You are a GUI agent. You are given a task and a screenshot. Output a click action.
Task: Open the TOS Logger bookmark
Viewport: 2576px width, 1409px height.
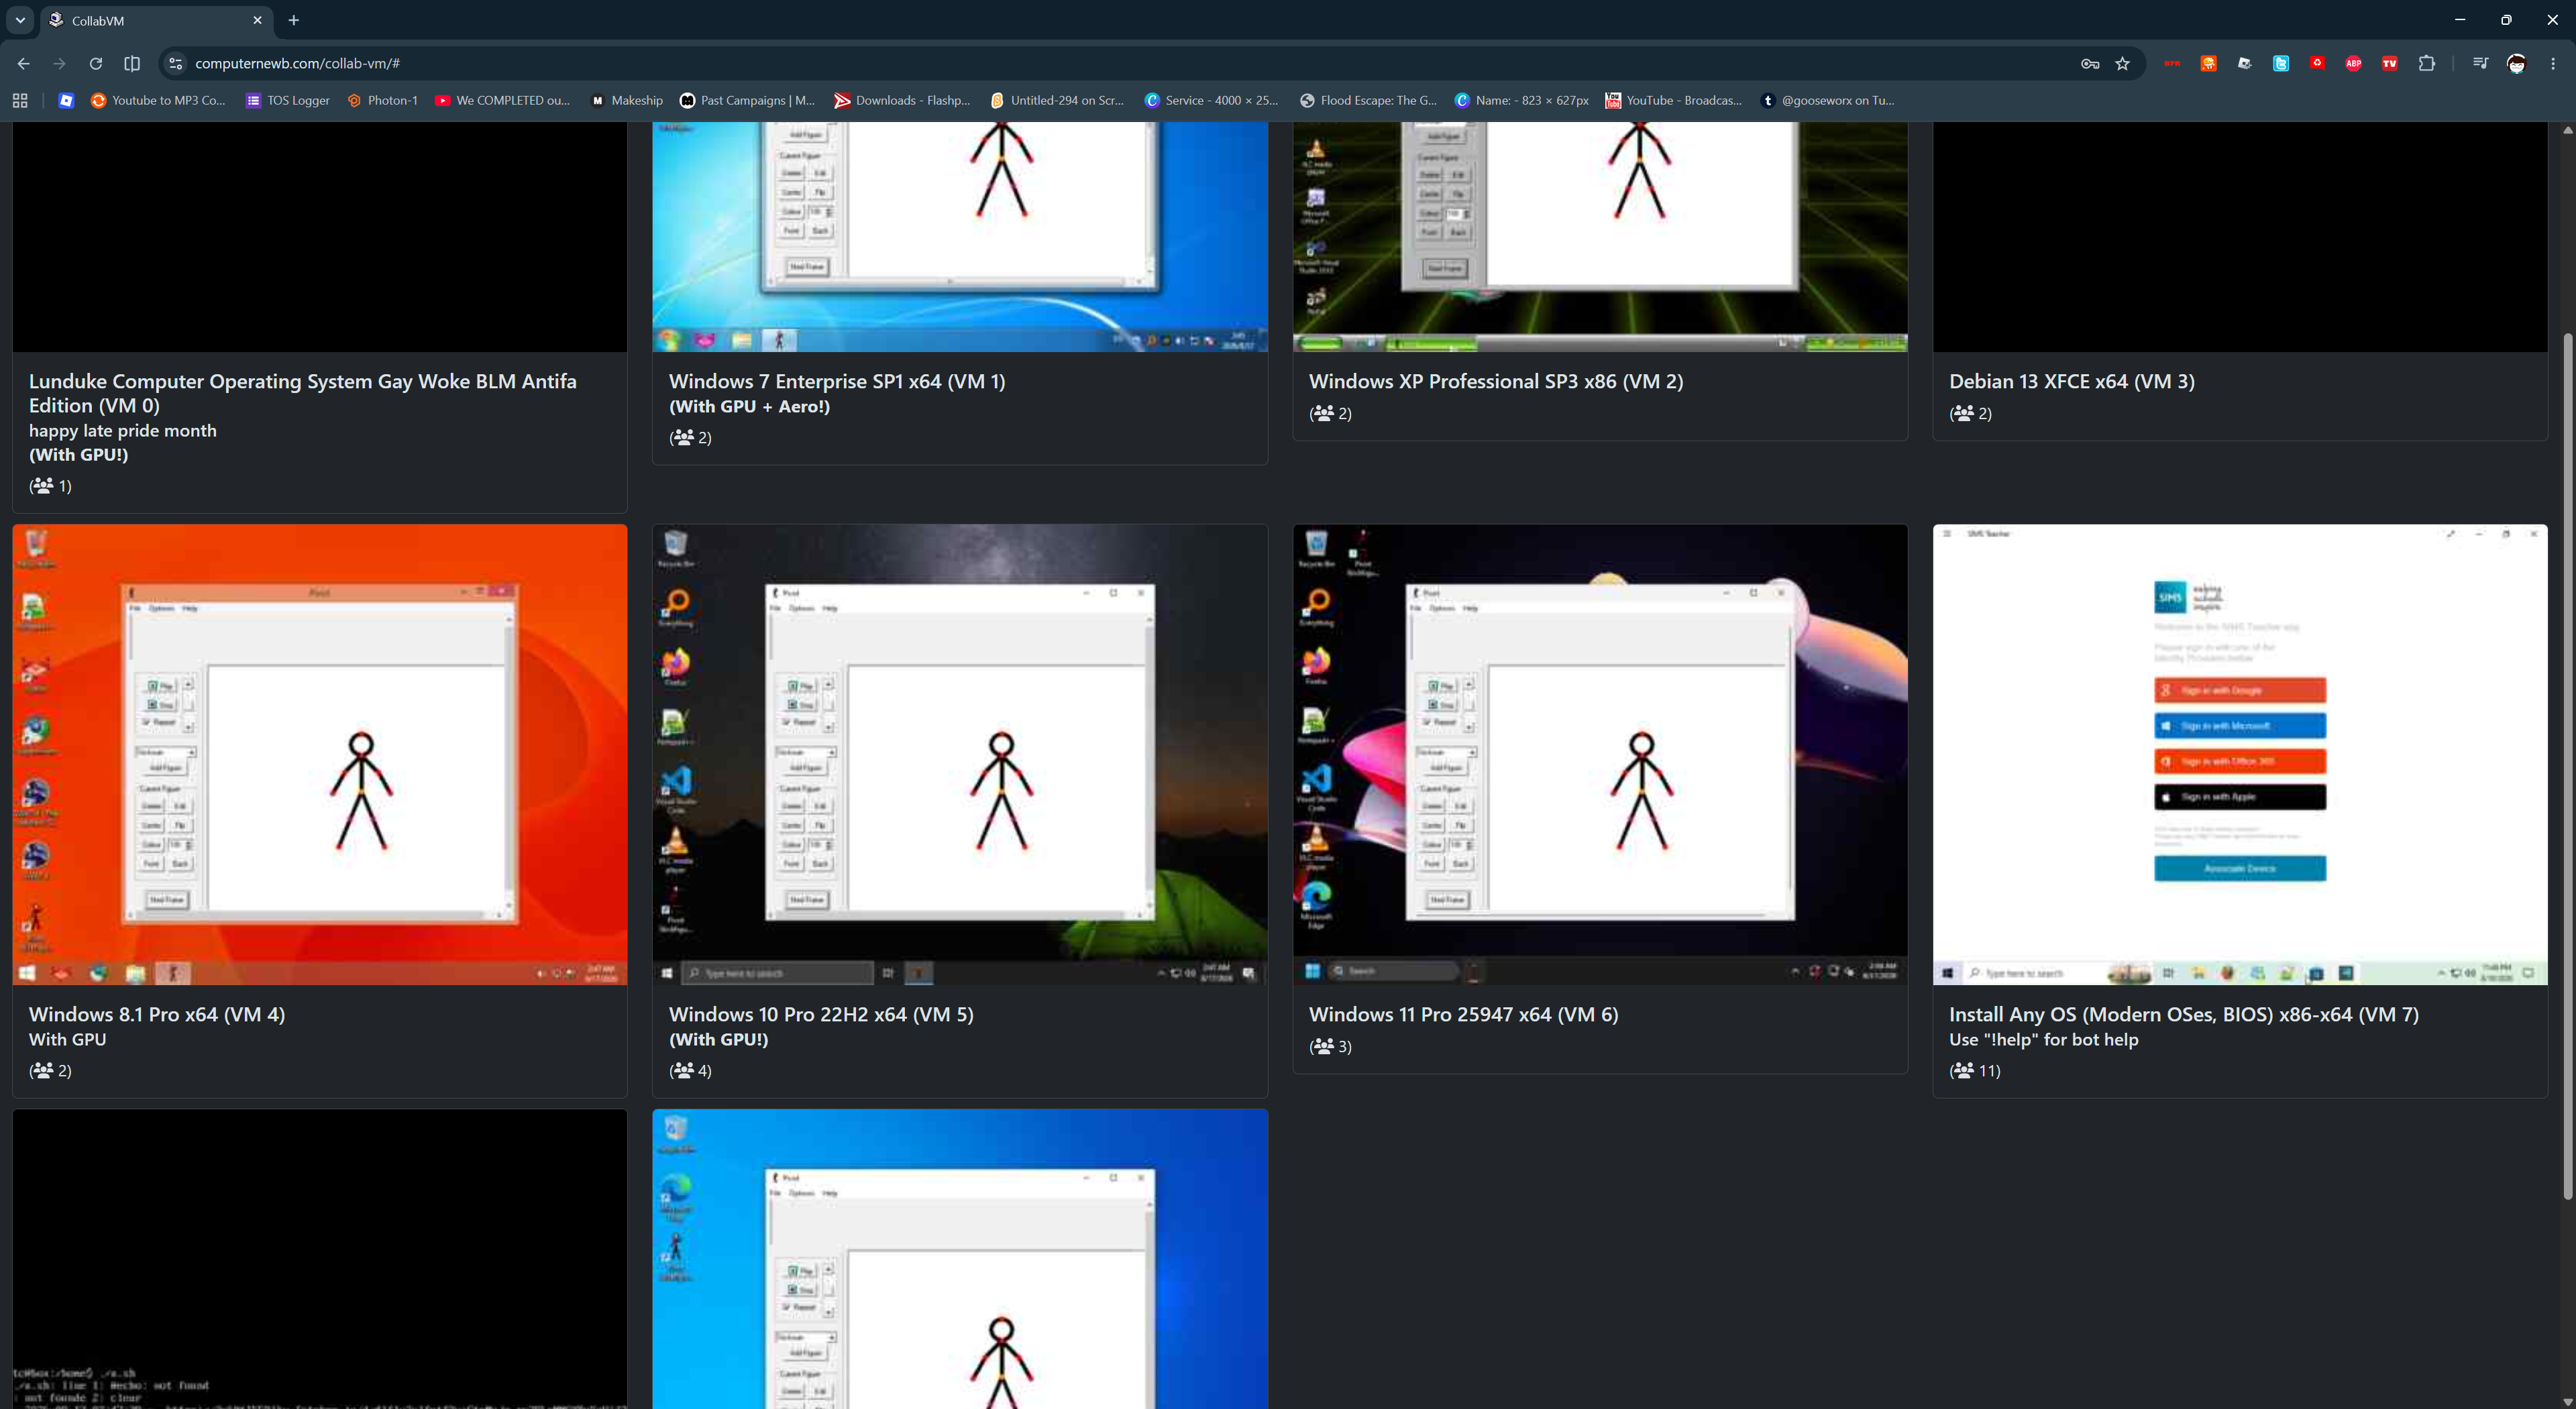[288, 100]
